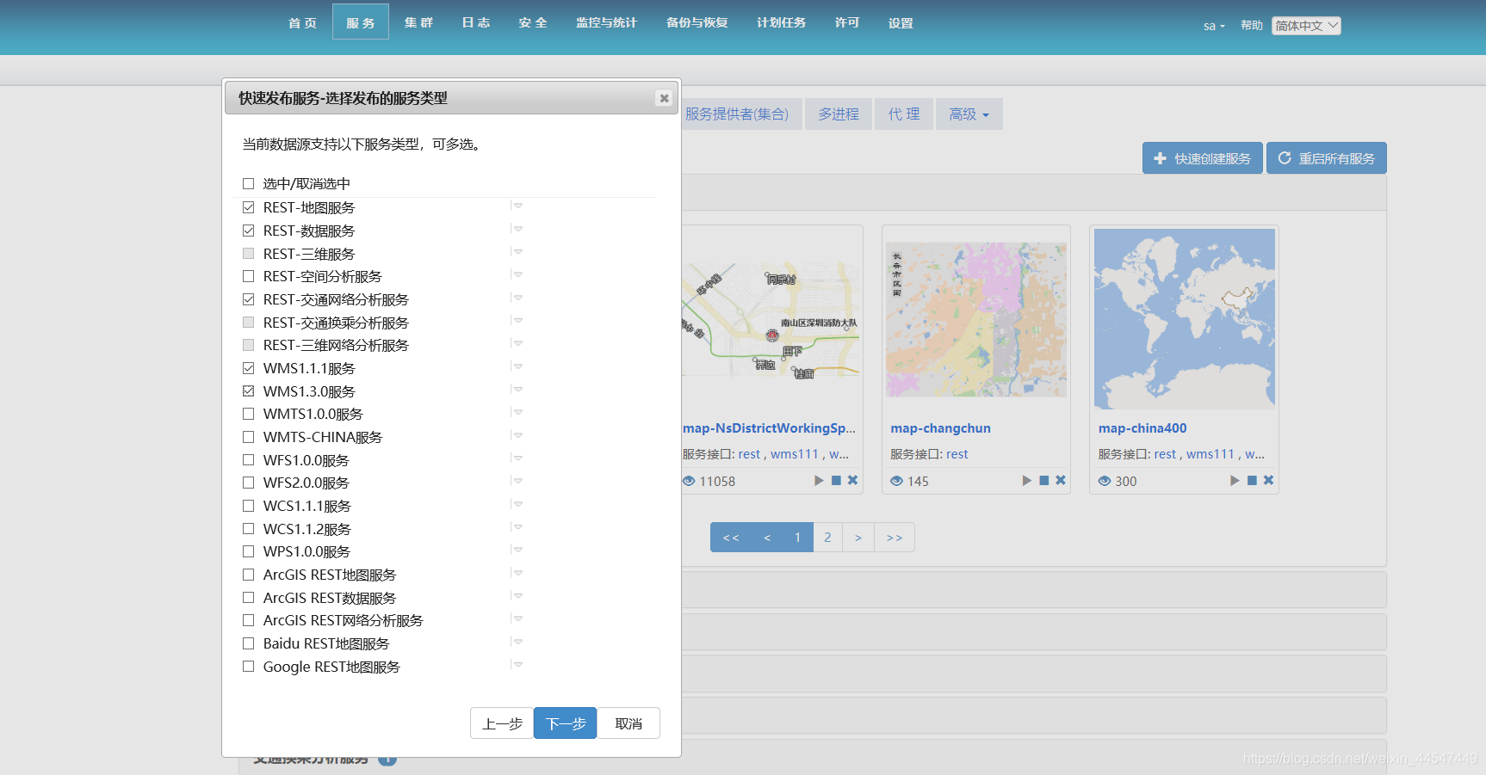The height and width of the screenshot is (775, 1486).
Task: Delete the map-china400 service X icon
Action: pyautogui.click(x=1268, y=481)
